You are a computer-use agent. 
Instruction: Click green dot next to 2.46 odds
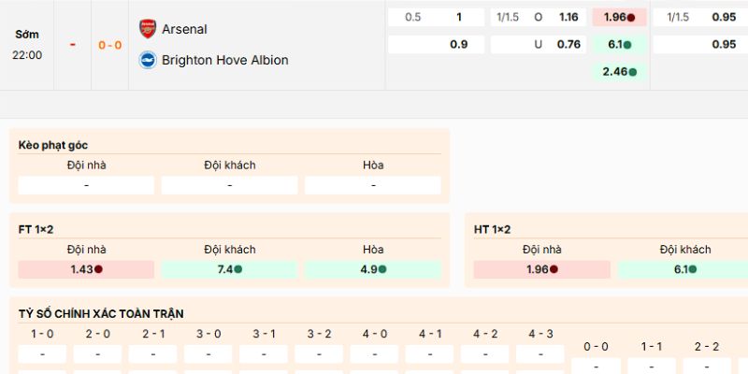tap(633, 71)
